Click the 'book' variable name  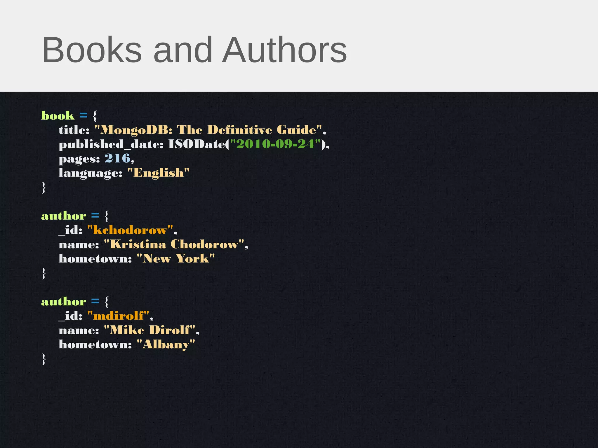pos(58,116)
